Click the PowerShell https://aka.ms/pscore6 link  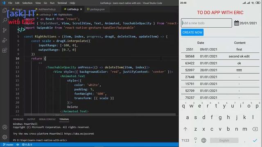coord(79,134)
